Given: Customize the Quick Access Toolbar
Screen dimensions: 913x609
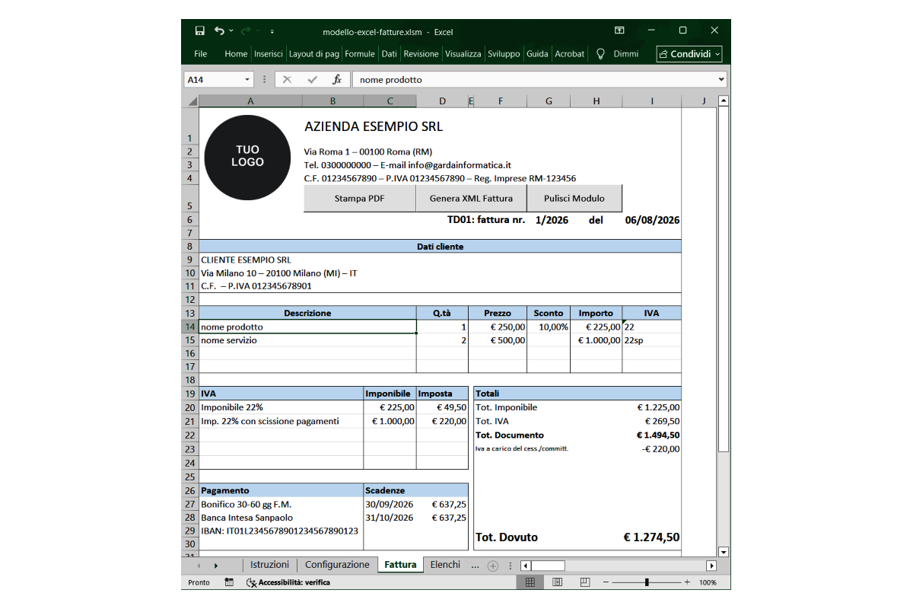Looking at the screenshot, I should [272, 32].
